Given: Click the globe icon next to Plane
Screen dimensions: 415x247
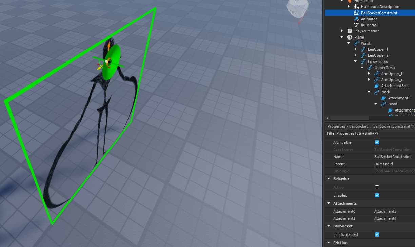Looking at the screenshot, I should point(350,37).
